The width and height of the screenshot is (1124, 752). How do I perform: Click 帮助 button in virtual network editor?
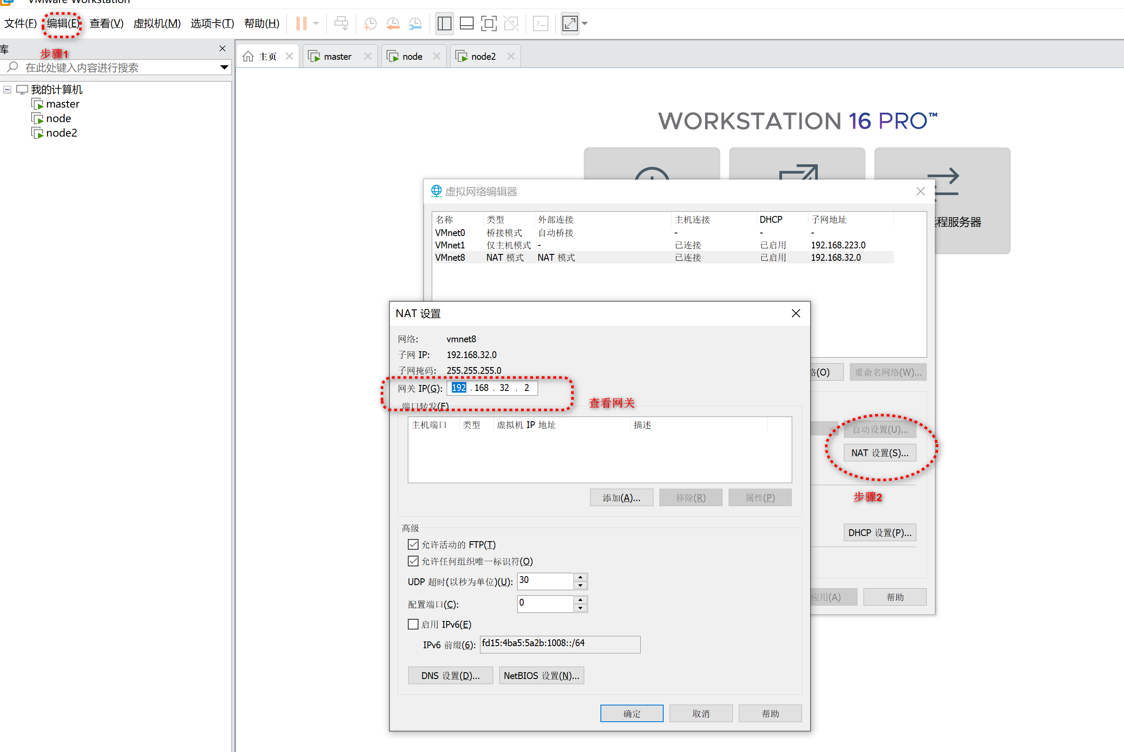click(x=895, y=597)
